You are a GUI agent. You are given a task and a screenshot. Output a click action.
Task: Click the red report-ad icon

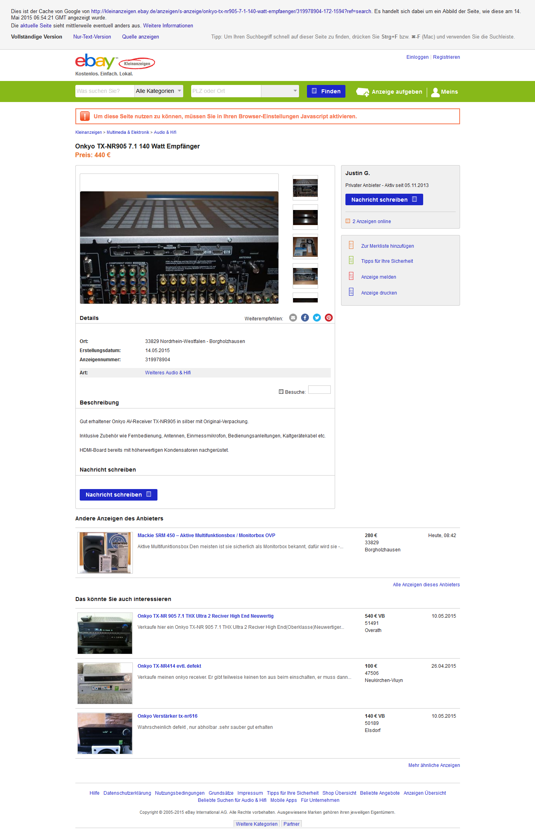click(351, 276)
